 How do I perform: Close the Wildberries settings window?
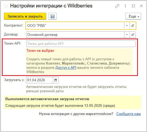tap(141, 6)
